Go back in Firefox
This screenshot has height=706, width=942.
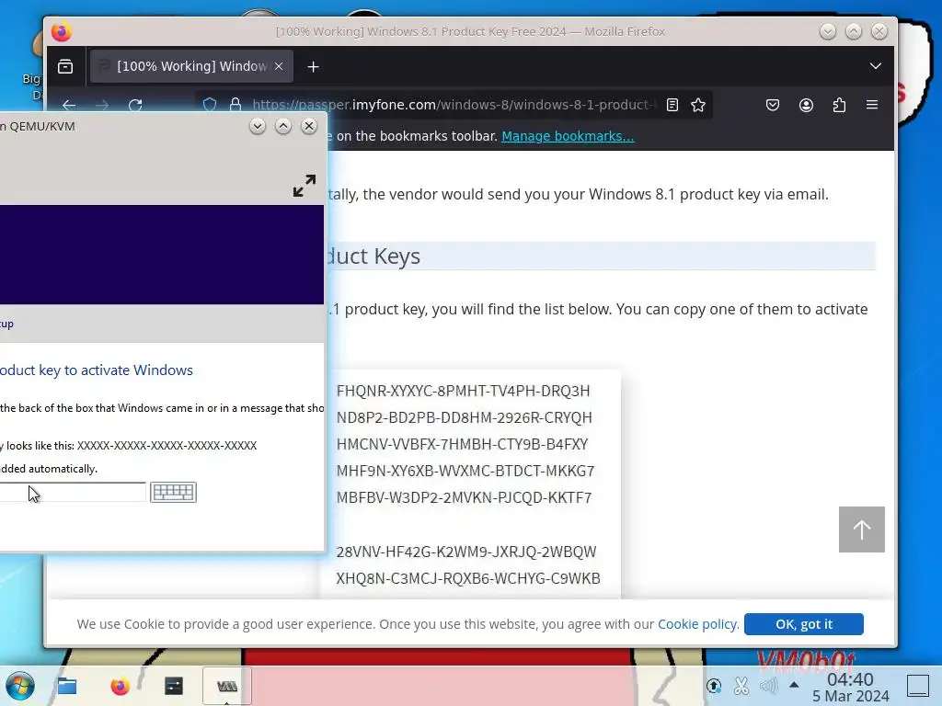coord(69,105)
